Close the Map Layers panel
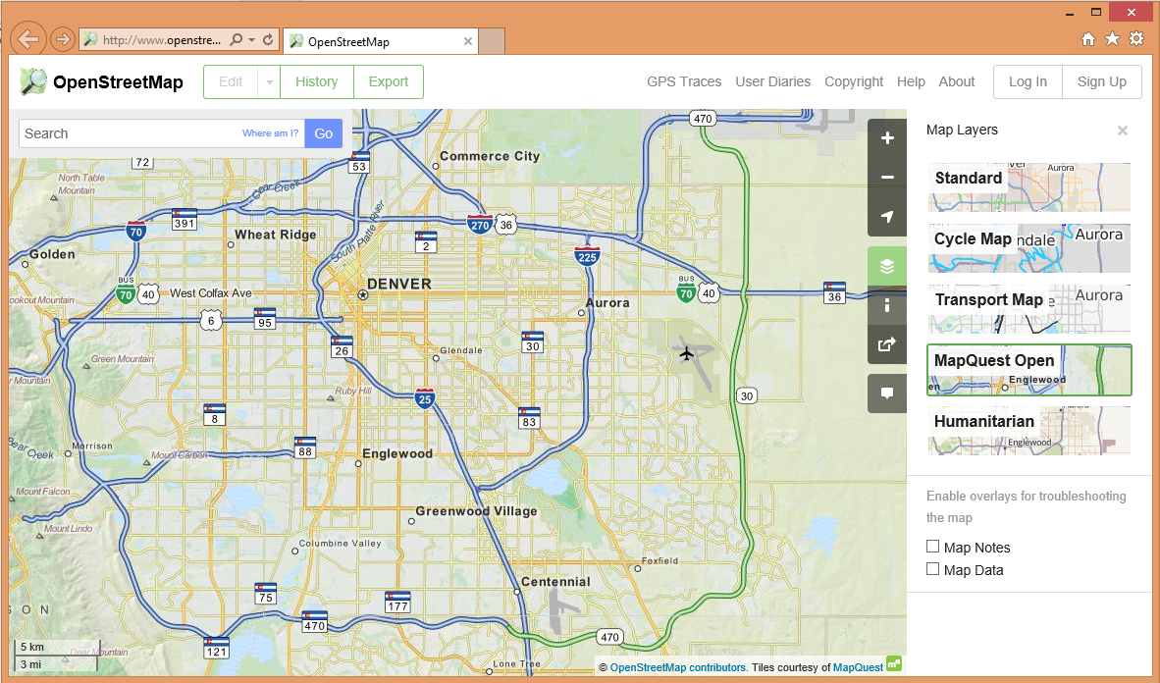The image size is (1160, 683). click(1123, 131)
